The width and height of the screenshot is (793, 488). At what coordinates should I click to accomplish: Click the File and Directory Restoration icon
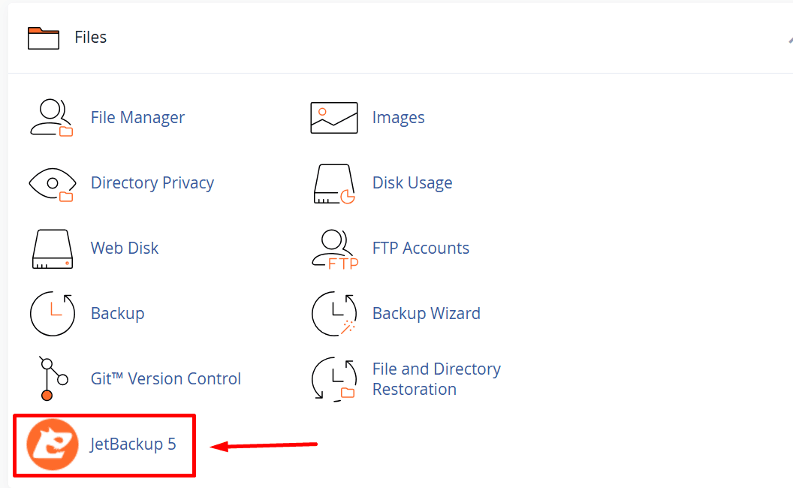pos(333,378)
